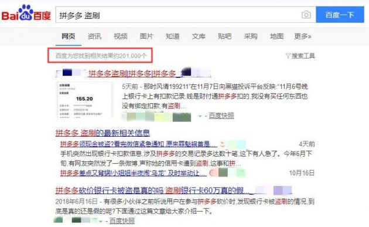Select the 网页 tab

click(69, 36)
